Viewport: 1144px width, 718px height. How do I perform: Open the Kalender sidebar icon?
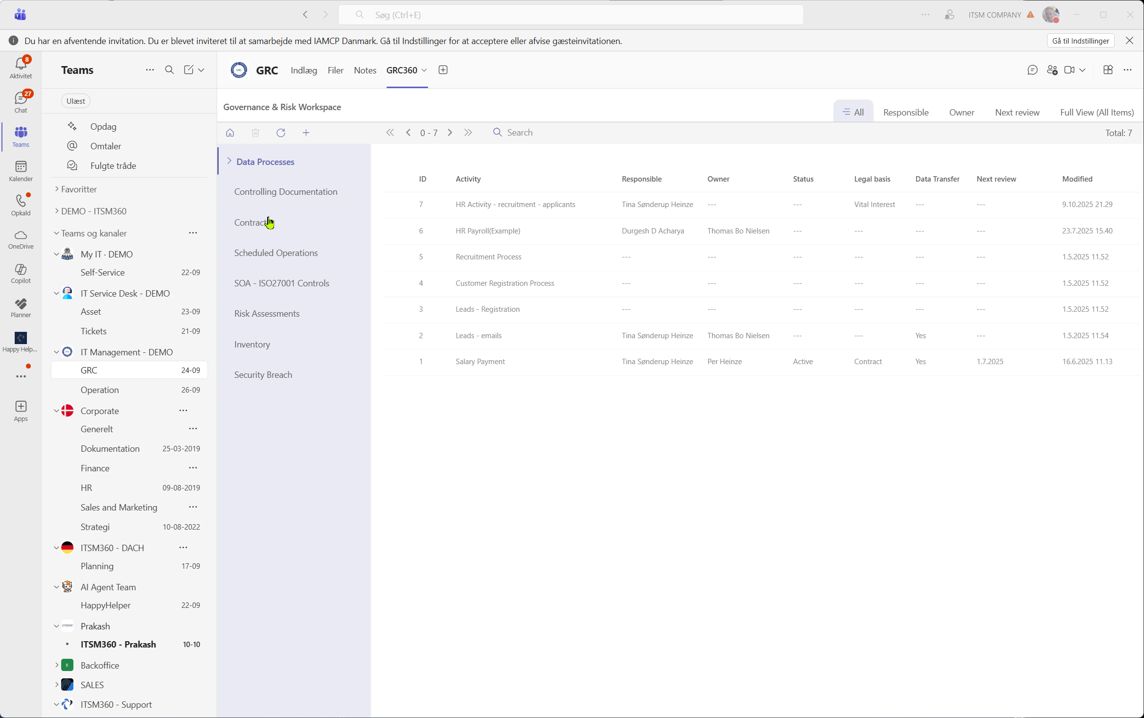coord(21,170)
